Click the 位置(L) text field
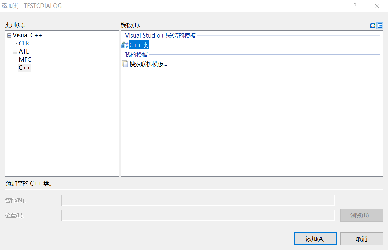388x250 pixels. pos(198,215)
